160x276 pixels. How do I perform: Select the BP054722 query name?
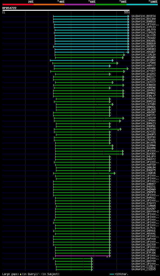(9, 8)
